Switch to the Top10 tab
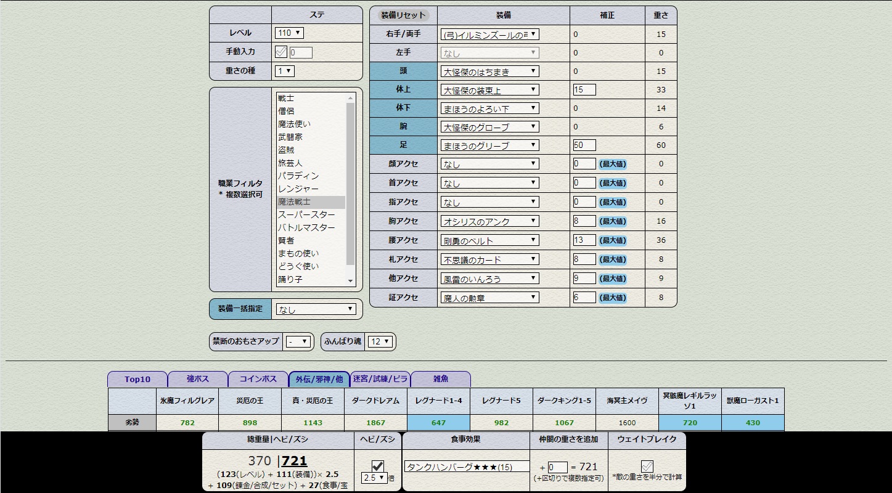The width and height of the screenshot is (892, 493). click(x=137, y=379)
